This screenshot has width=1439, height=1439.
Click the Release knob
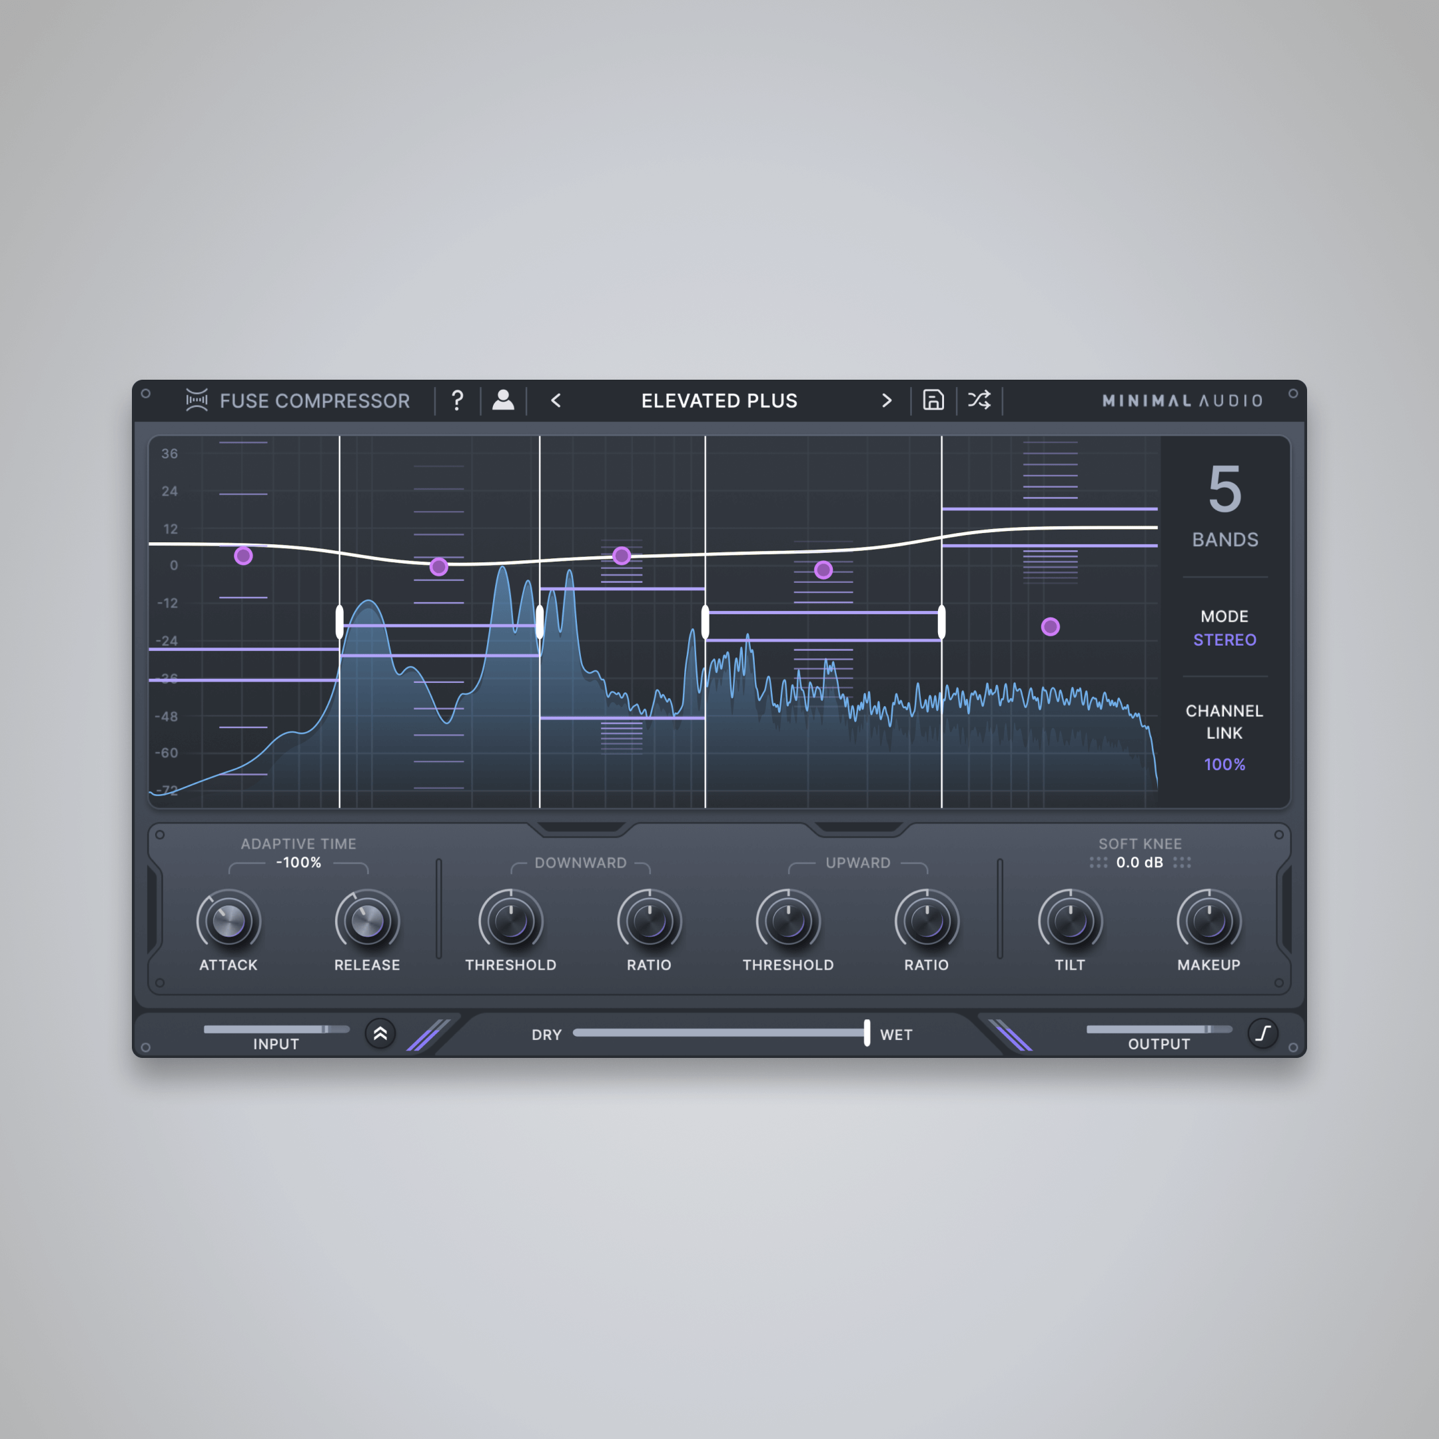[x=367, y=921]
